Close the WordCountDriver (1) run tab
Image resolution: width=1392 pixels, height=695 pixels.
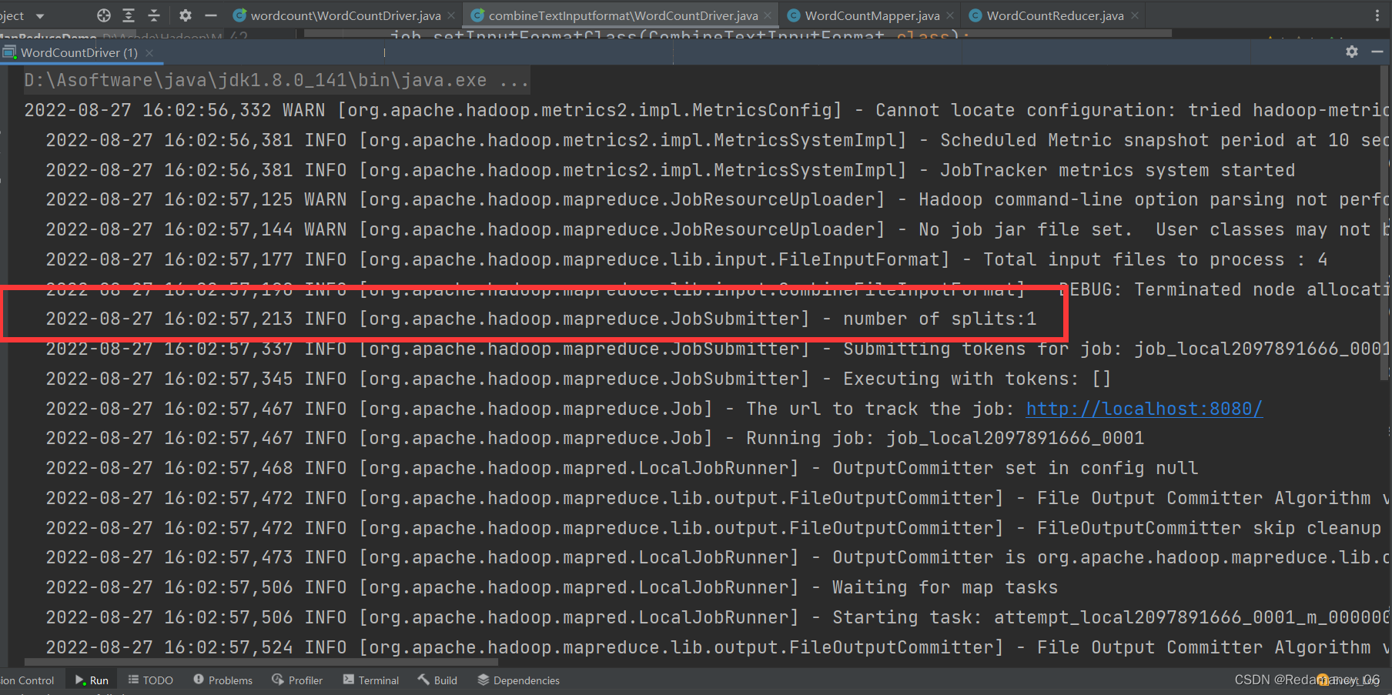pyautogui.click(x=149, y=52)
